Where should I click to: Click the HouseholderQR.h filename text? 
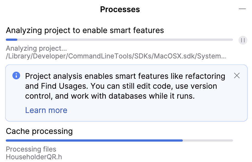[x=34, y=157]
